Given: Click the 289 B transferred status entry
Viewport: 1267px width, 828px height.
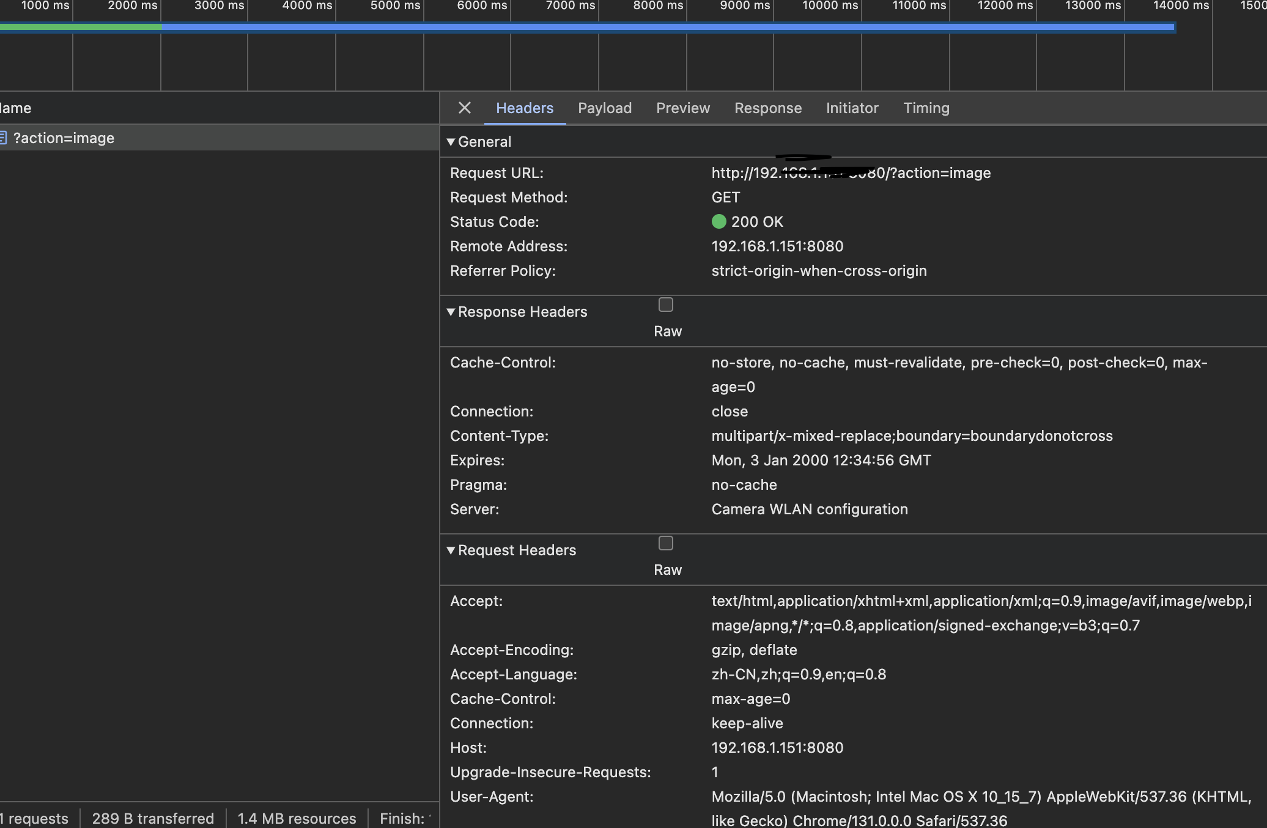Looking at the screenshot, I should pos(153,818).
